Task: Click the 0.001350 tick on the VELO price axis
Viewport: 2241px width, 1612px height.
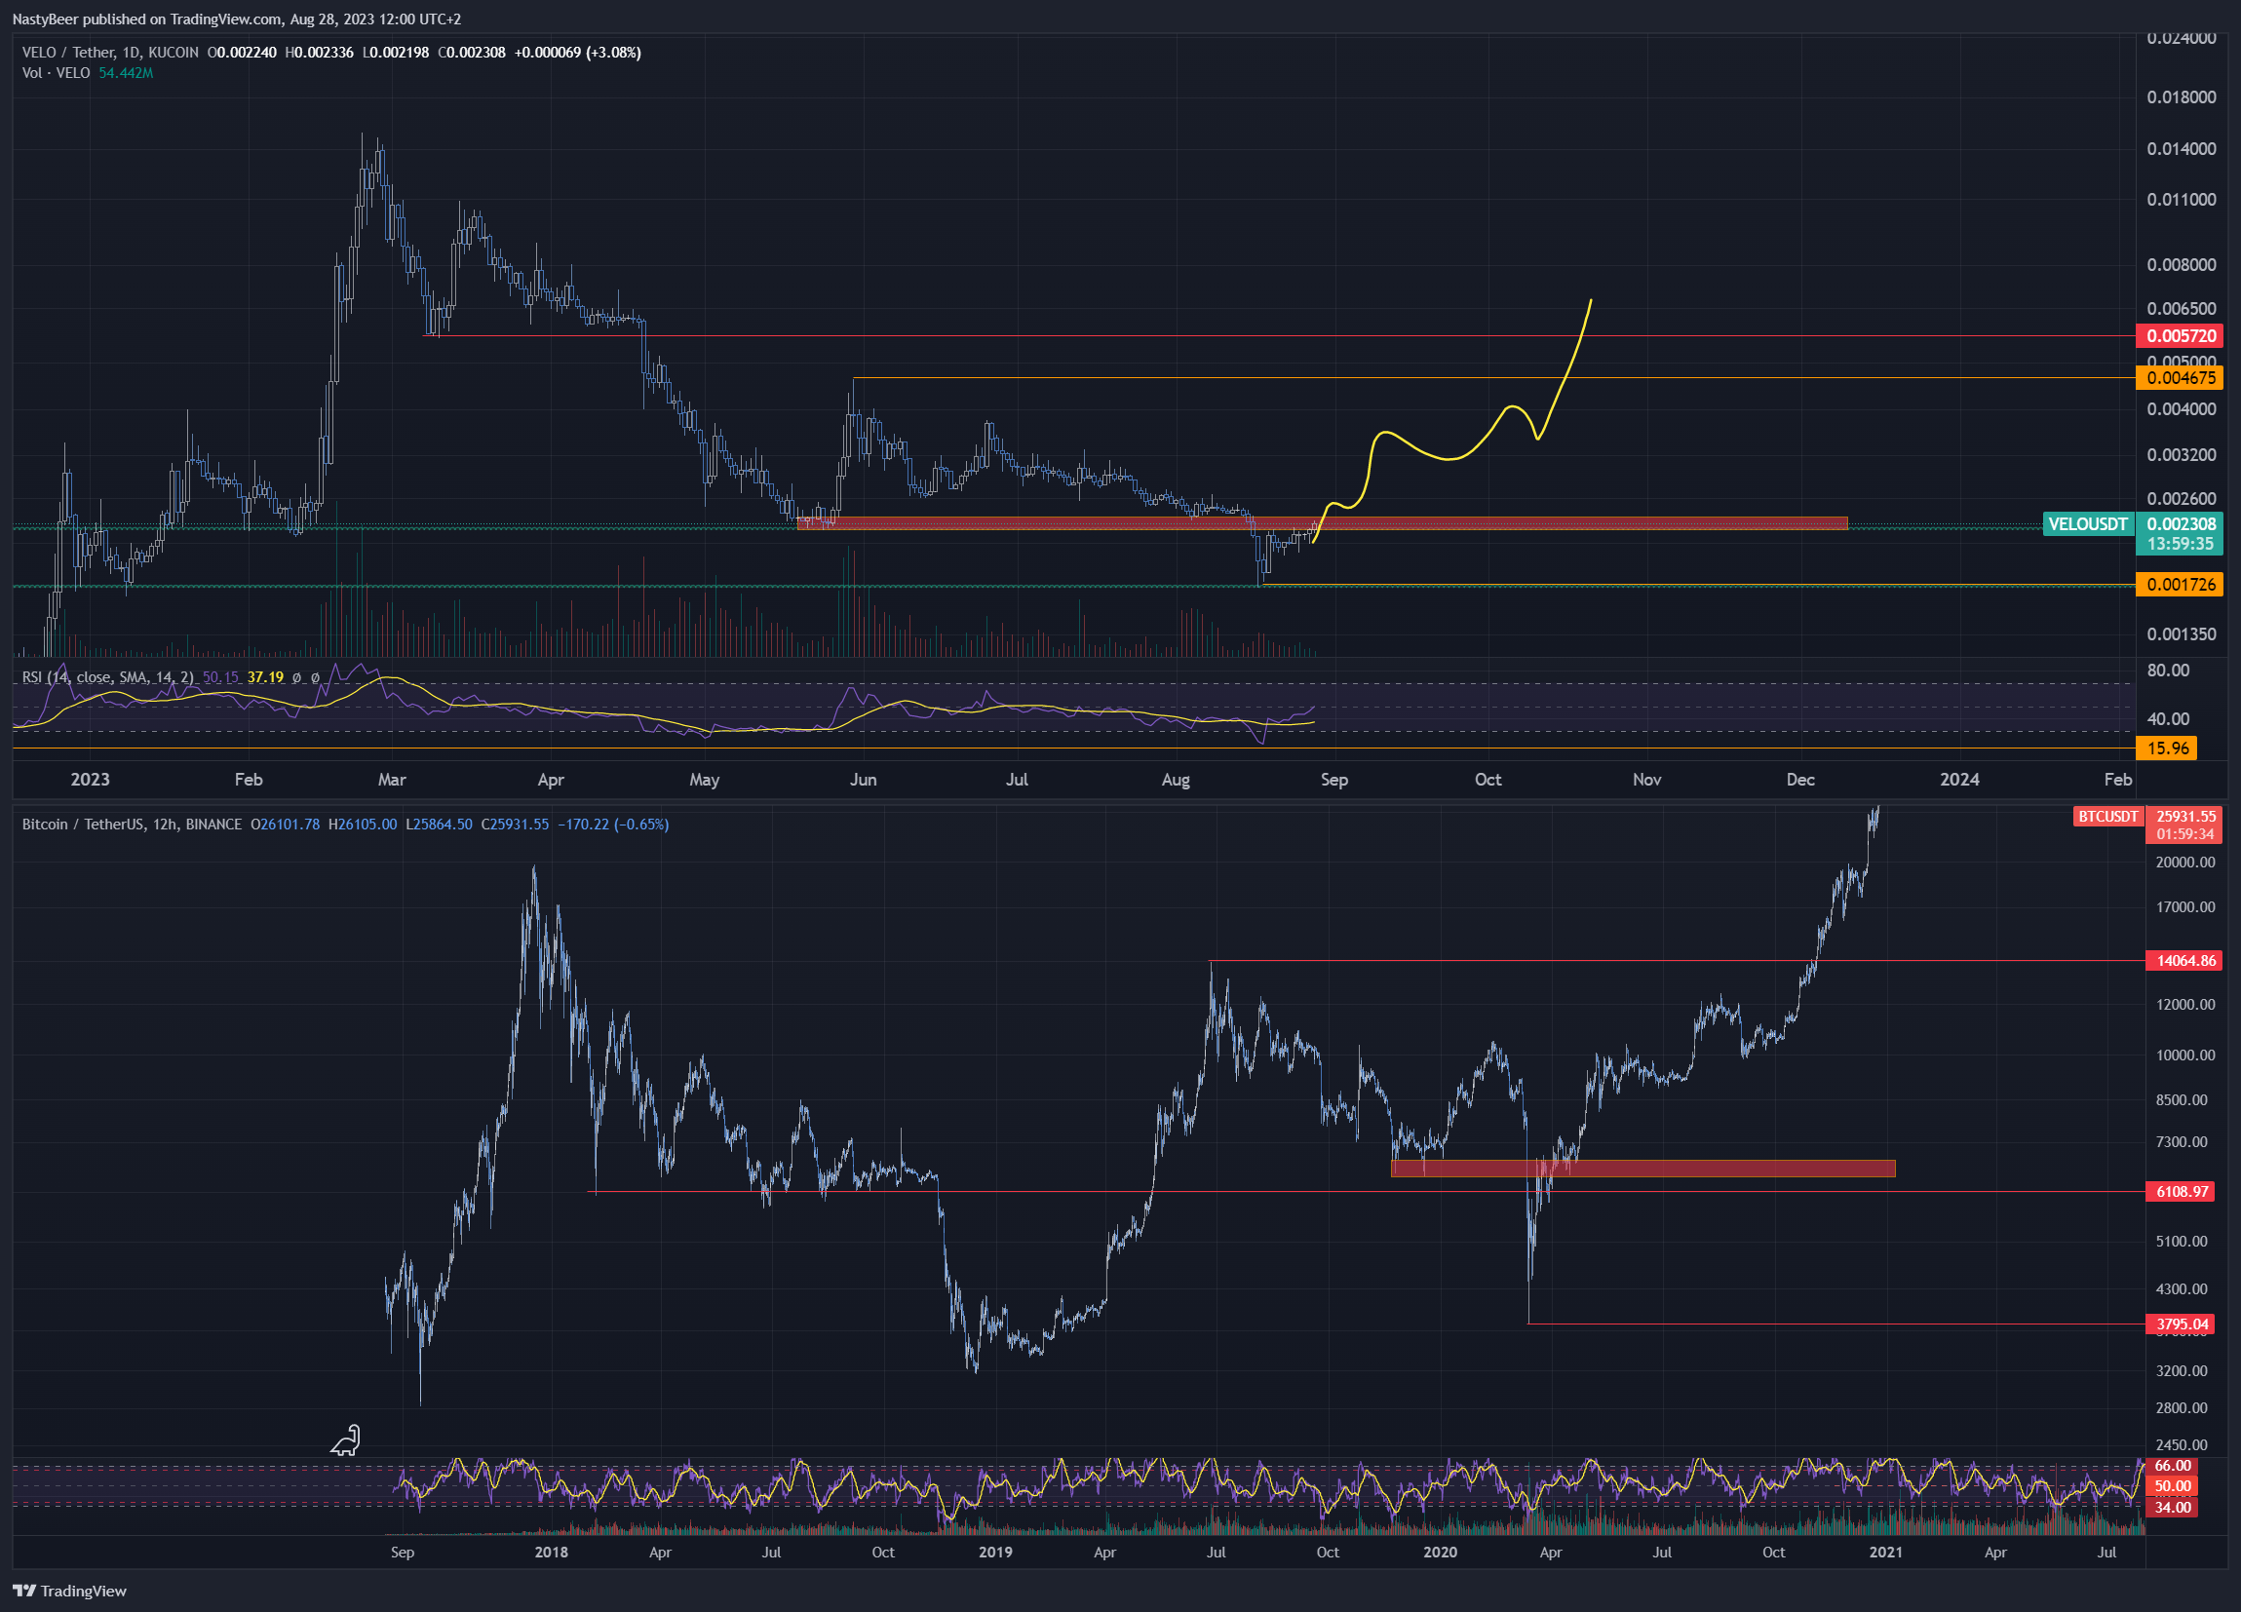Action: (x=2182, y=634)
